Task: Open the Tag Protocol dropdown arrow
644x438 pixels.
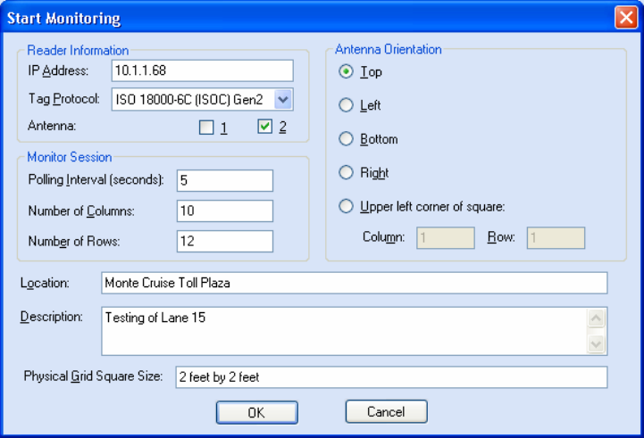Action: point(283,99)
